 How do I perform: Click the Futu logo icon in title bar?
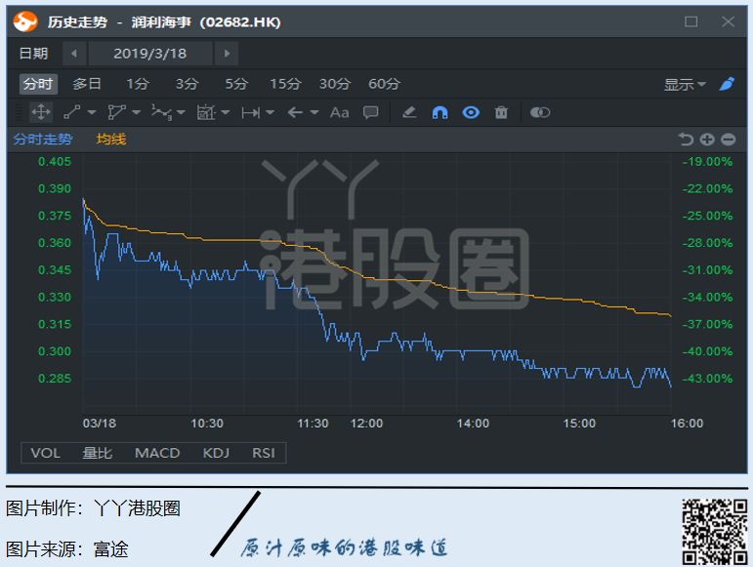(25, 21)
